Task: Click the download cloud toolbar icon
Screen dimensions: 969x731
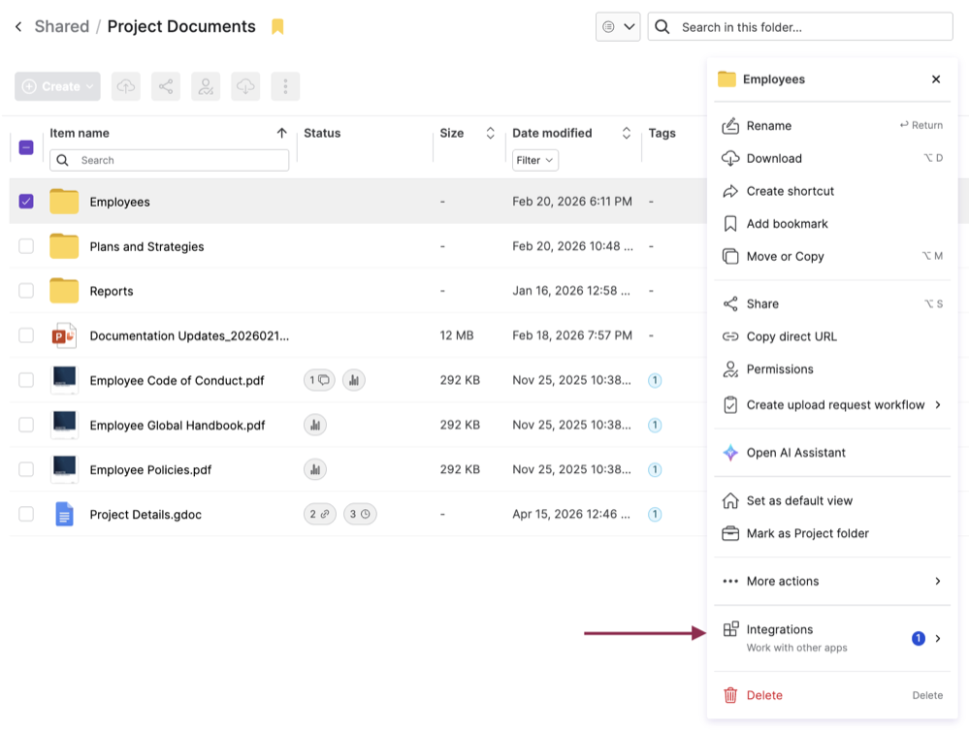Action: pos(245,86)
